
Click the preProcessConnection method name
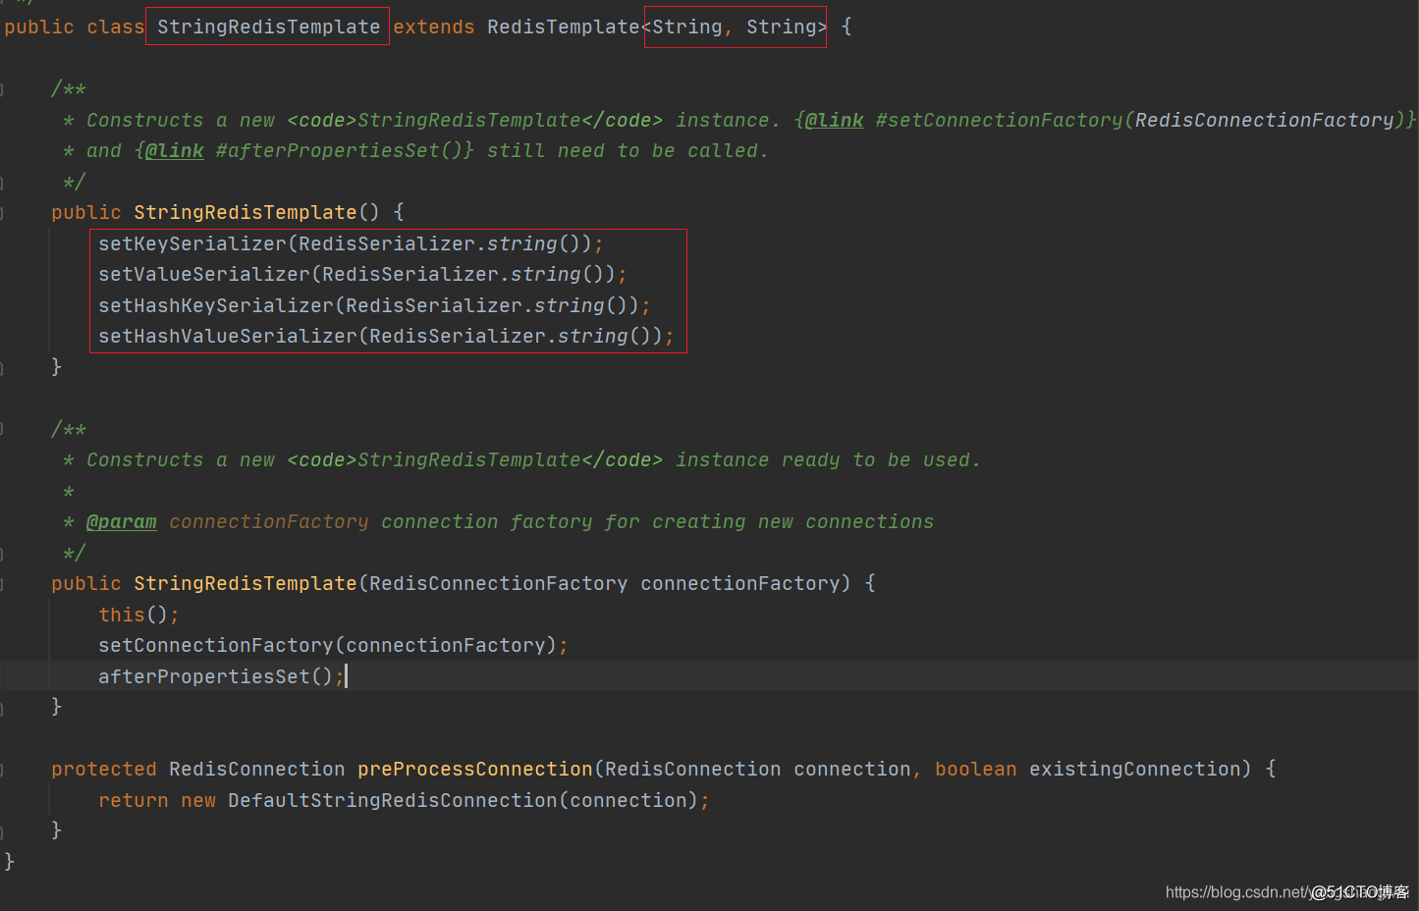(x=475, y=769)
